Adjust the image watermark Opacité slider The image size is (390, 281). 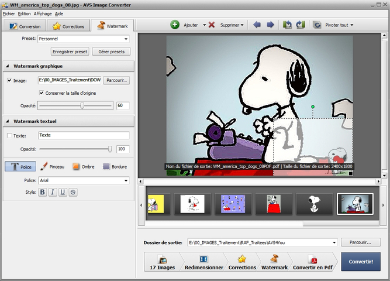point(82,105)
